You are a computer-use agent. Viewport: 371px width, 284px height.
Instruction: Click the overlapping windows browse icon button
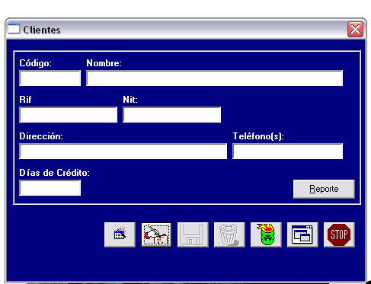[302, 235]
